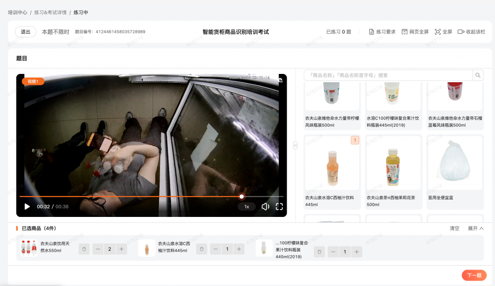The height and width of the screenshot is (286, 495).
Task: Open 练习&考试详情 breadcrumb link
Action: (50, 12)
